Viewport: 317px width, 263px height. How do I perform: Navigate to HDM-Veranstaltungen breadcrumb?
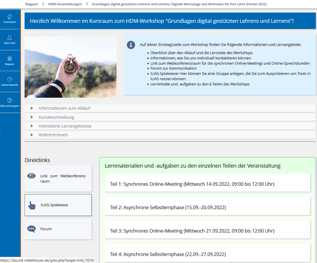point(65,4)
